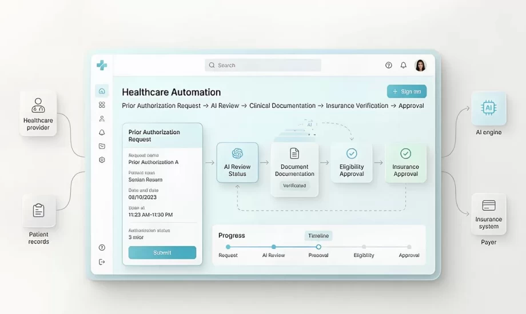Viewport: 526px width, 314px height.
Task: Open the apps grid sidebar icon
Action: [102, 105]
